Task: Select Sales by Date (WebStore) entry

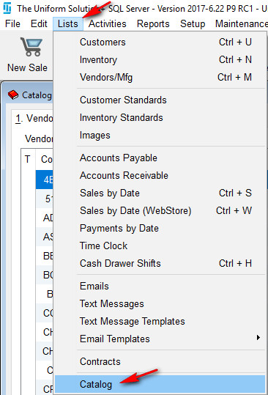Action: [x=160, y=210]
